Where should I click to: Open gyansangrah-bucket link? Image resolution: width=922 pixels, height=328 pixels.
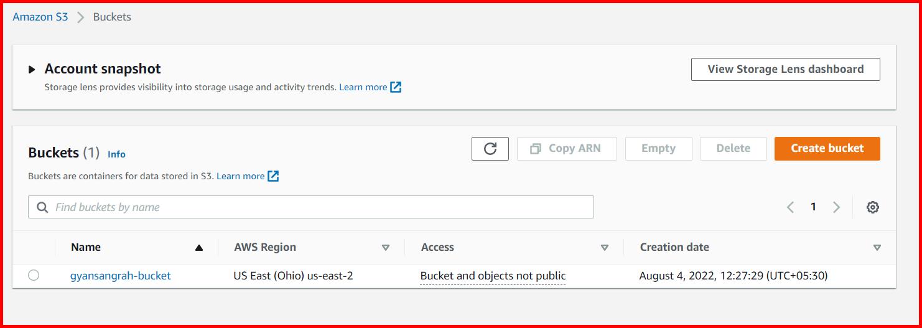point(120,275)
